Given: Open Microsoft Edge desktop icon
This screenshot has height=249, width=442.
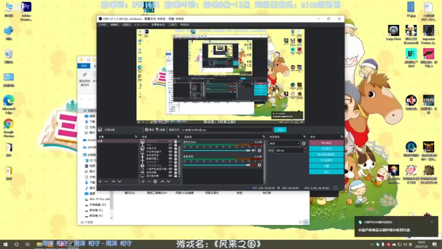Looking at the screenshot, I should (x=9, y=105).
